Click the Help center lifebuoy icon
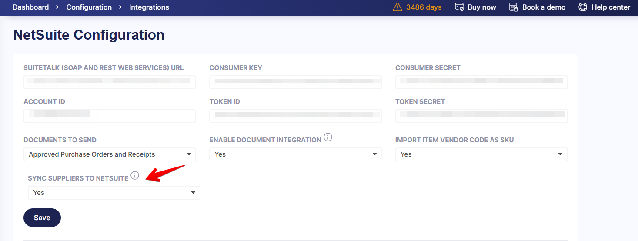Image resolution: width=638 pixels, height=241 pixels. [583, 7]
